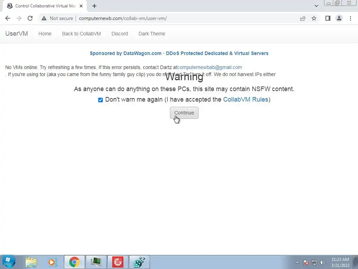Restore down the Chrome window
Screen dimensions: 358x269
337,3
